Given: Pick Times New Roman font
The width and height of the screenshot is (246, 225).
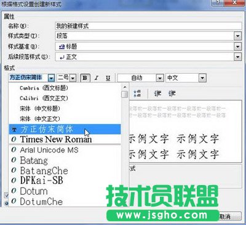Looking at the screenshot, I should (x=65, y=140).
